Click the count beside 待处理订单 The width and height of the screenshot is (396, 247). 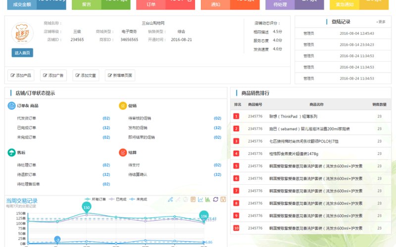(106, 165)
